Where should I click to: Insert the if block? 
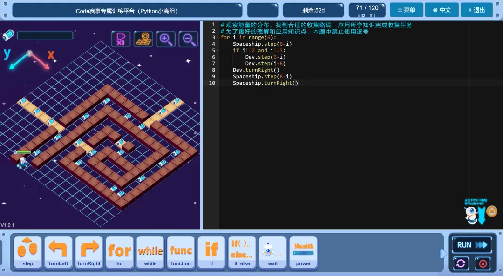(211, 253)
